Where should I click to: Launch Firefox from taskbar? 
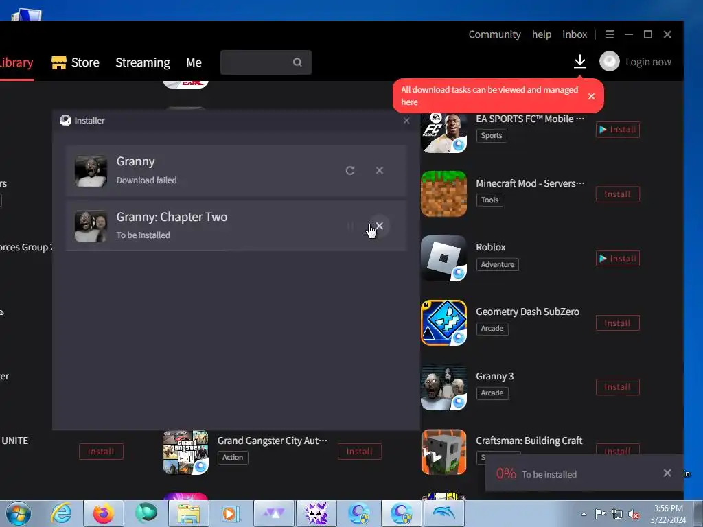[103, 513]
